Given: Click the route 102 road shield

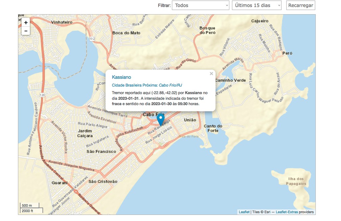Looking at the screenshot, I should pyautogui.click(x=92, y=39).
